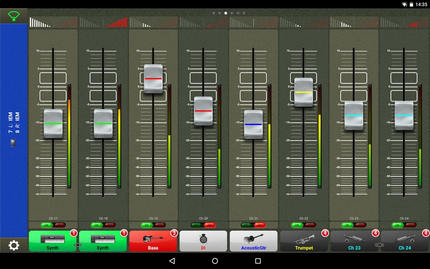Tap the red group badge 3 on Bass

[x=174, y=233]
